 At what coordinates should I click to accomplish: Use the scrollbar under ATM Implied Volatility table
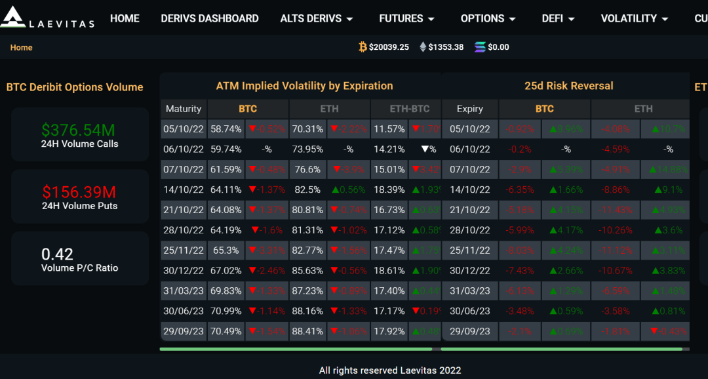click(x=296, y=349)
